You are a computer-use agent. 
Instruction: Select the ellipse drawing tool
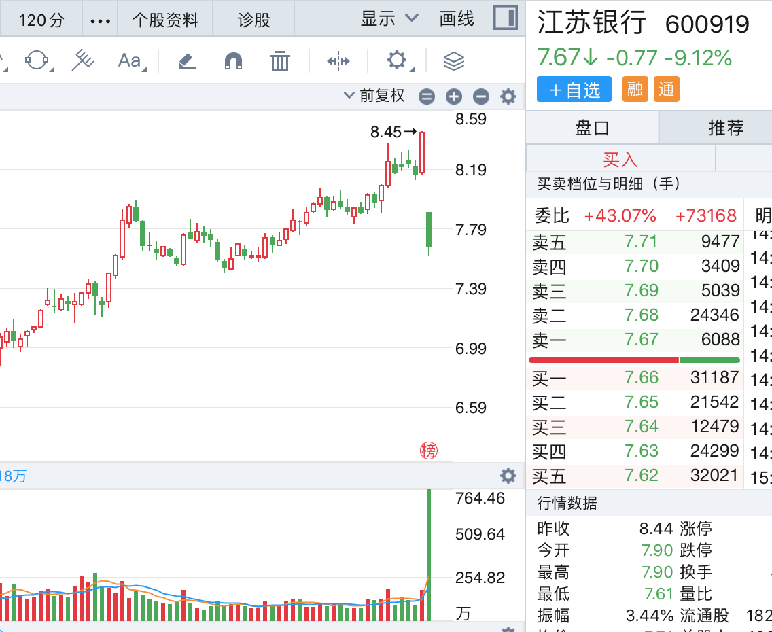coord(38,61)
